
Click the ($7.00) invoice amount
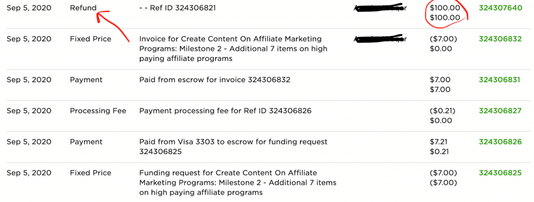(x=443, y=39)
